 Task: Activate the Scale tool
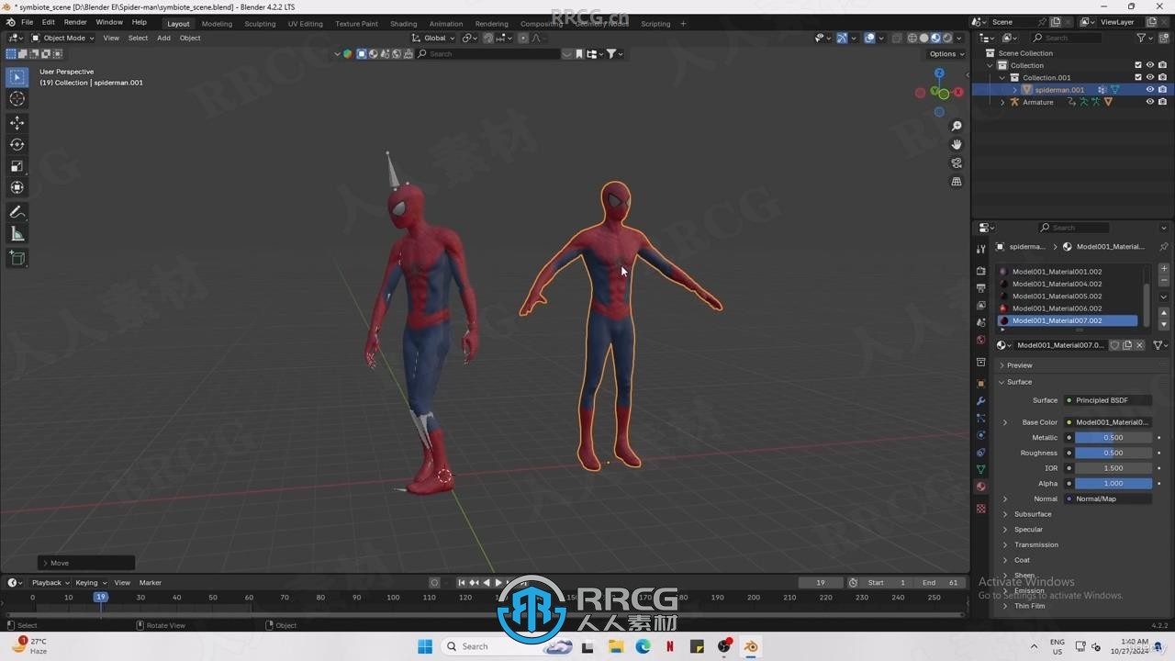[17, 166]
